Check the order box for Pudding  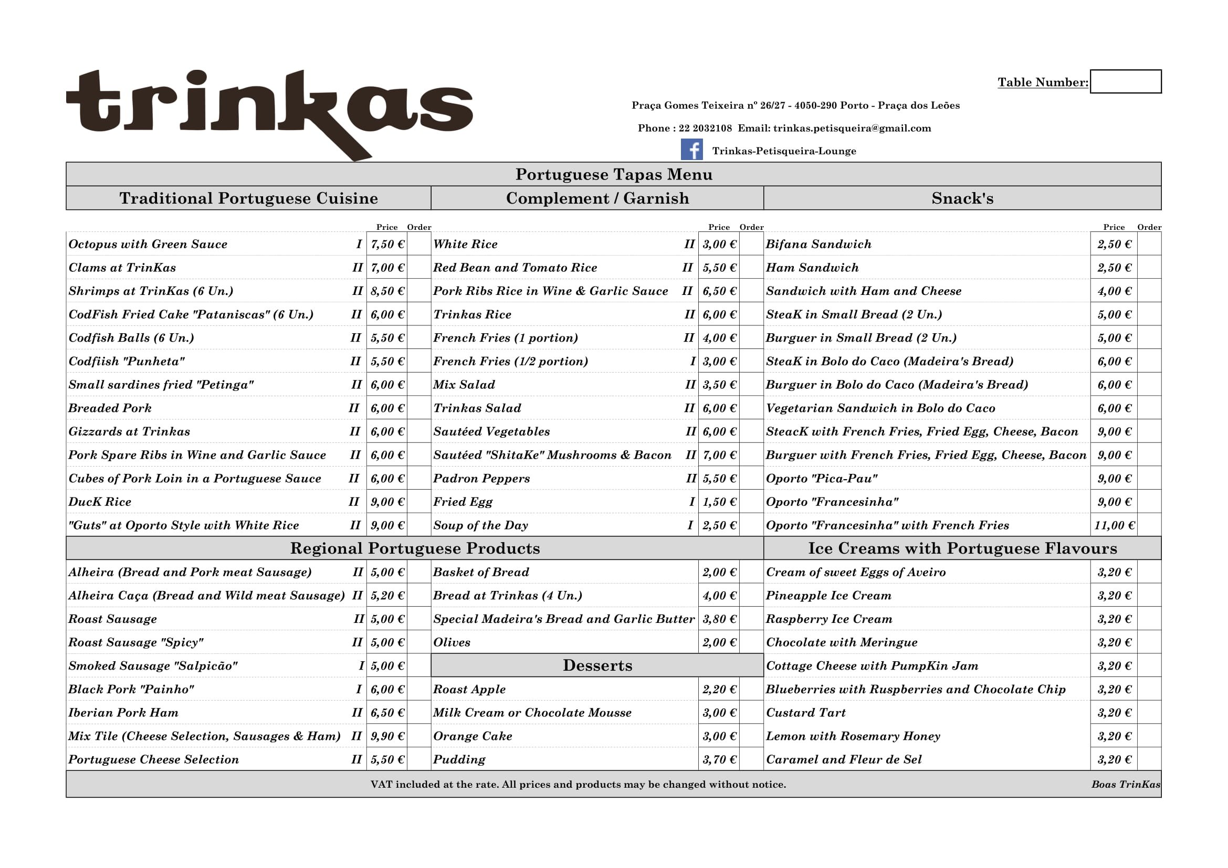[751, 759]
